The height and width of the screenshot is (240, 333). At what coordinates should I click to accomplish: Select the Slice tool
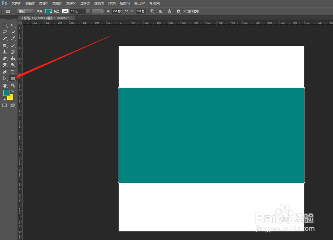(x=5, y=39)
